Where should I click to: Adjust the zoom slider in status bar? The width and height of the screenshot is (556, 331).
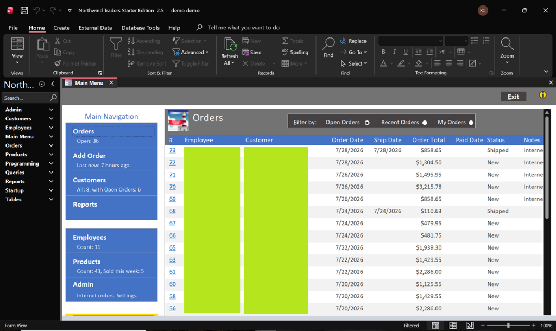pyautogui.click(x=508, y=326)
